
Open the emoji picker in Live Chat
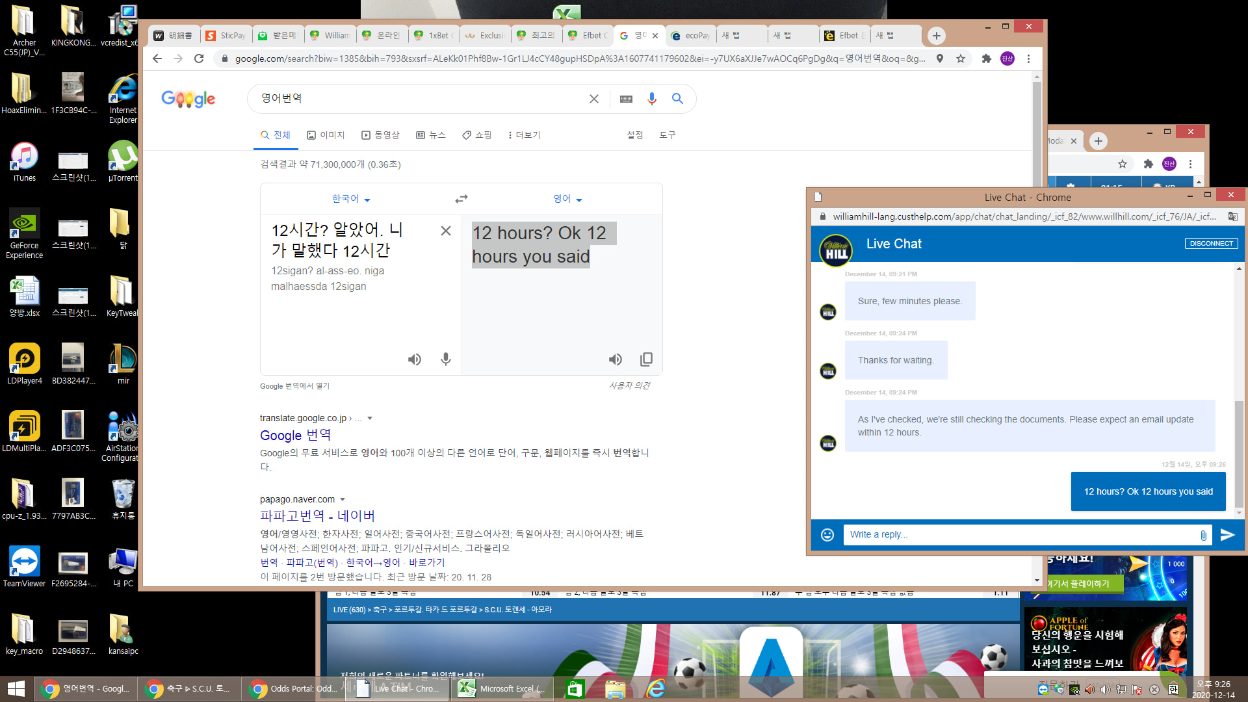click(x=827, y=535)
